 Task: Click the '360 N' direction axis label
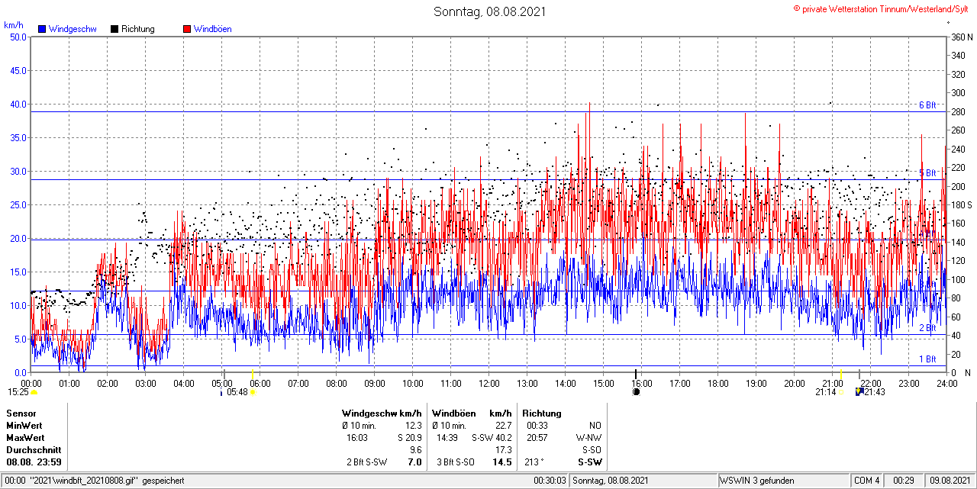pos(961,37)
